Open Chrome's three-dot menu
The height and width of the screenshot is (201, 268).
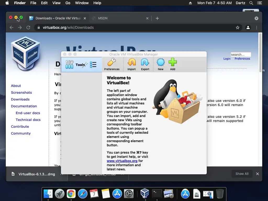point(256,27)
